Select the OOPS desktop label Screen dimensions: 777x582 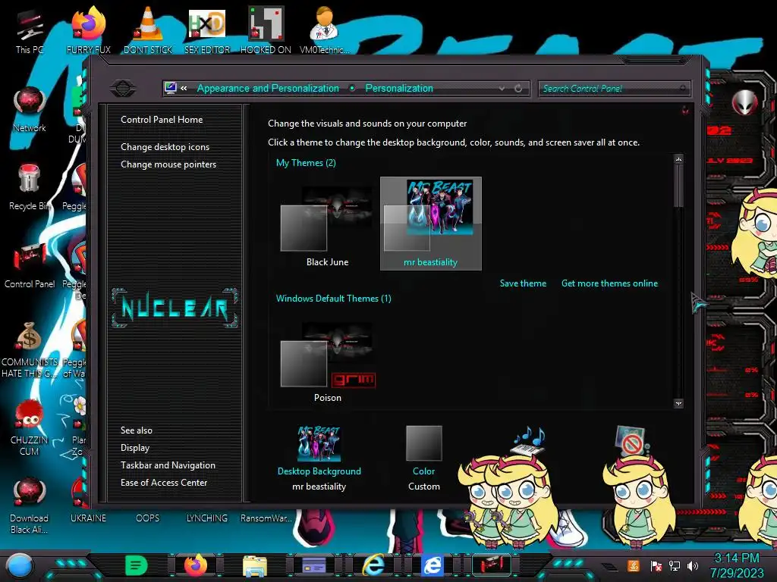pos(148,518)
